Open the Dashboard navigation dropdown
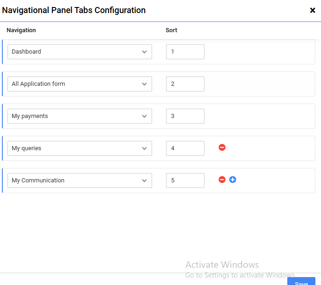The image size is (321, 285). click(x=80, y=52)
